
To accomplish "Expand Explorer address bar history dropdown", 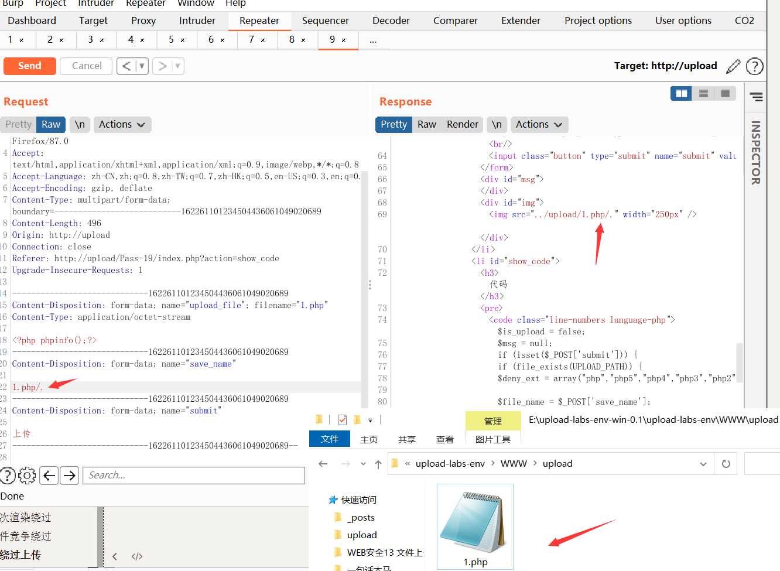I will click(703, 464).
